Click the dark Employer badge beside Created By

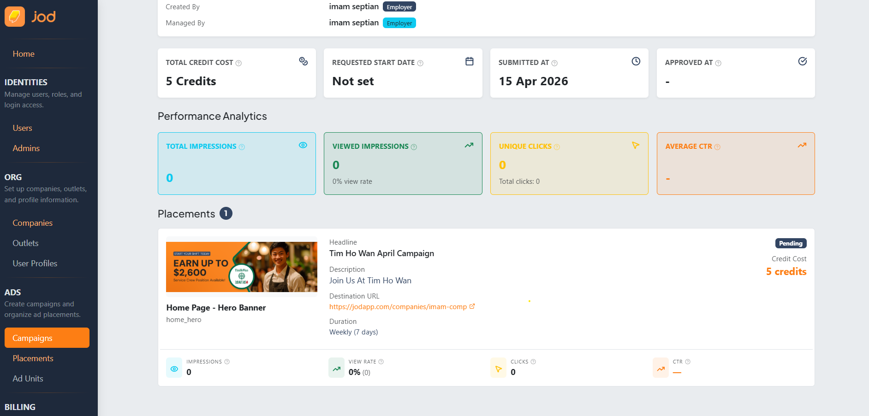coord(399,7)
